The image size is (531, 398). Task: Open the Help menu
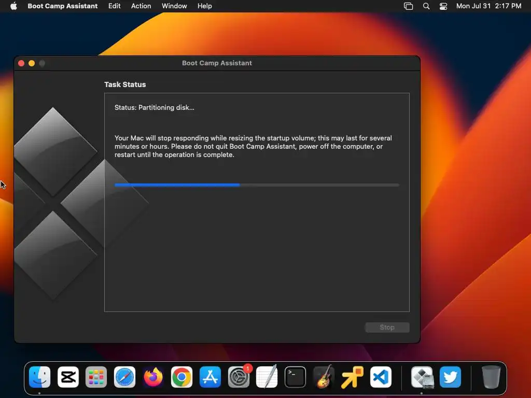pos(204,6)
